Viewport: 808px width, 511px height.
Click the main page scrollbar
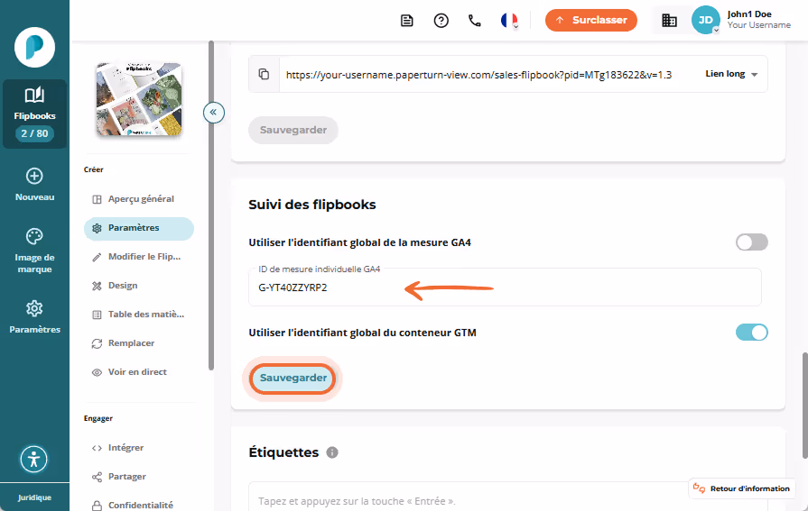tap(804, 406)
